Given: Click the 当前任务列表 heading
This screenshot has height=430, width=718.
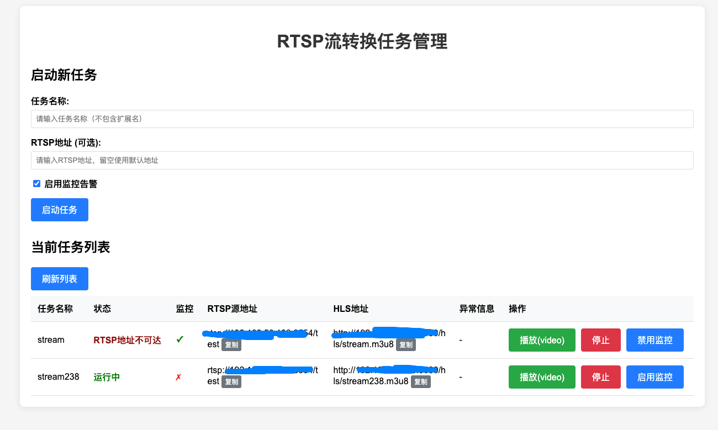Looking at the screenshot, I should click(x=71, y=247).
